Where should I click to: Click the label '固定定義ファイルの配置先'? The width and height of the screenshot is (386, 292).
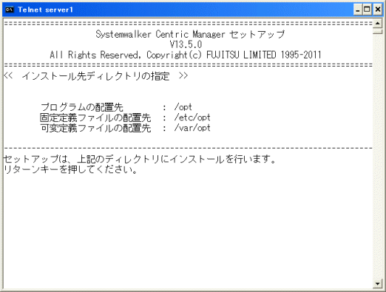(x=95, y=118)
